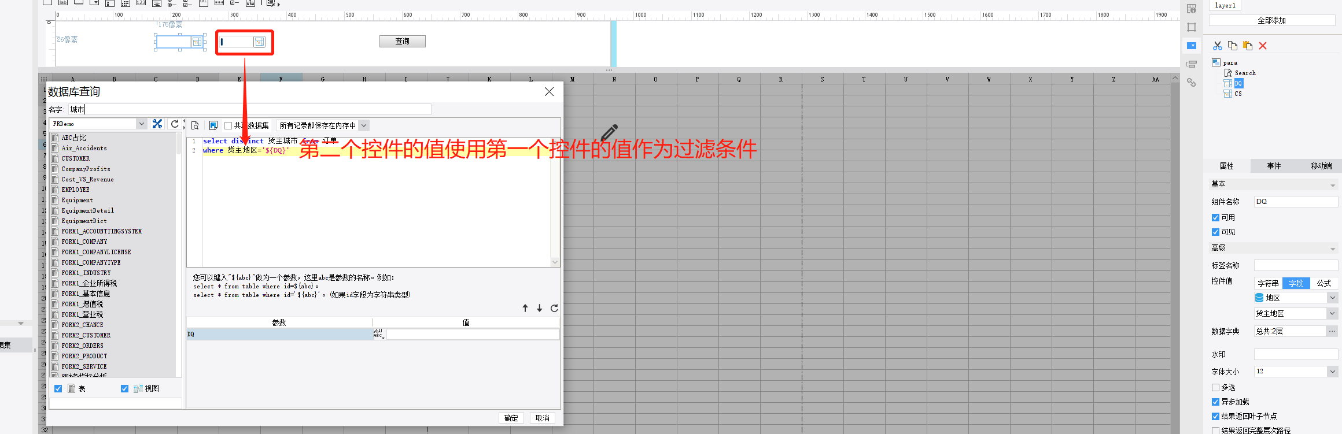Uncheck the 可用 checkbox
Image resolution: width=1342 pixels, height=434 pixels.
coord(1215,217)
